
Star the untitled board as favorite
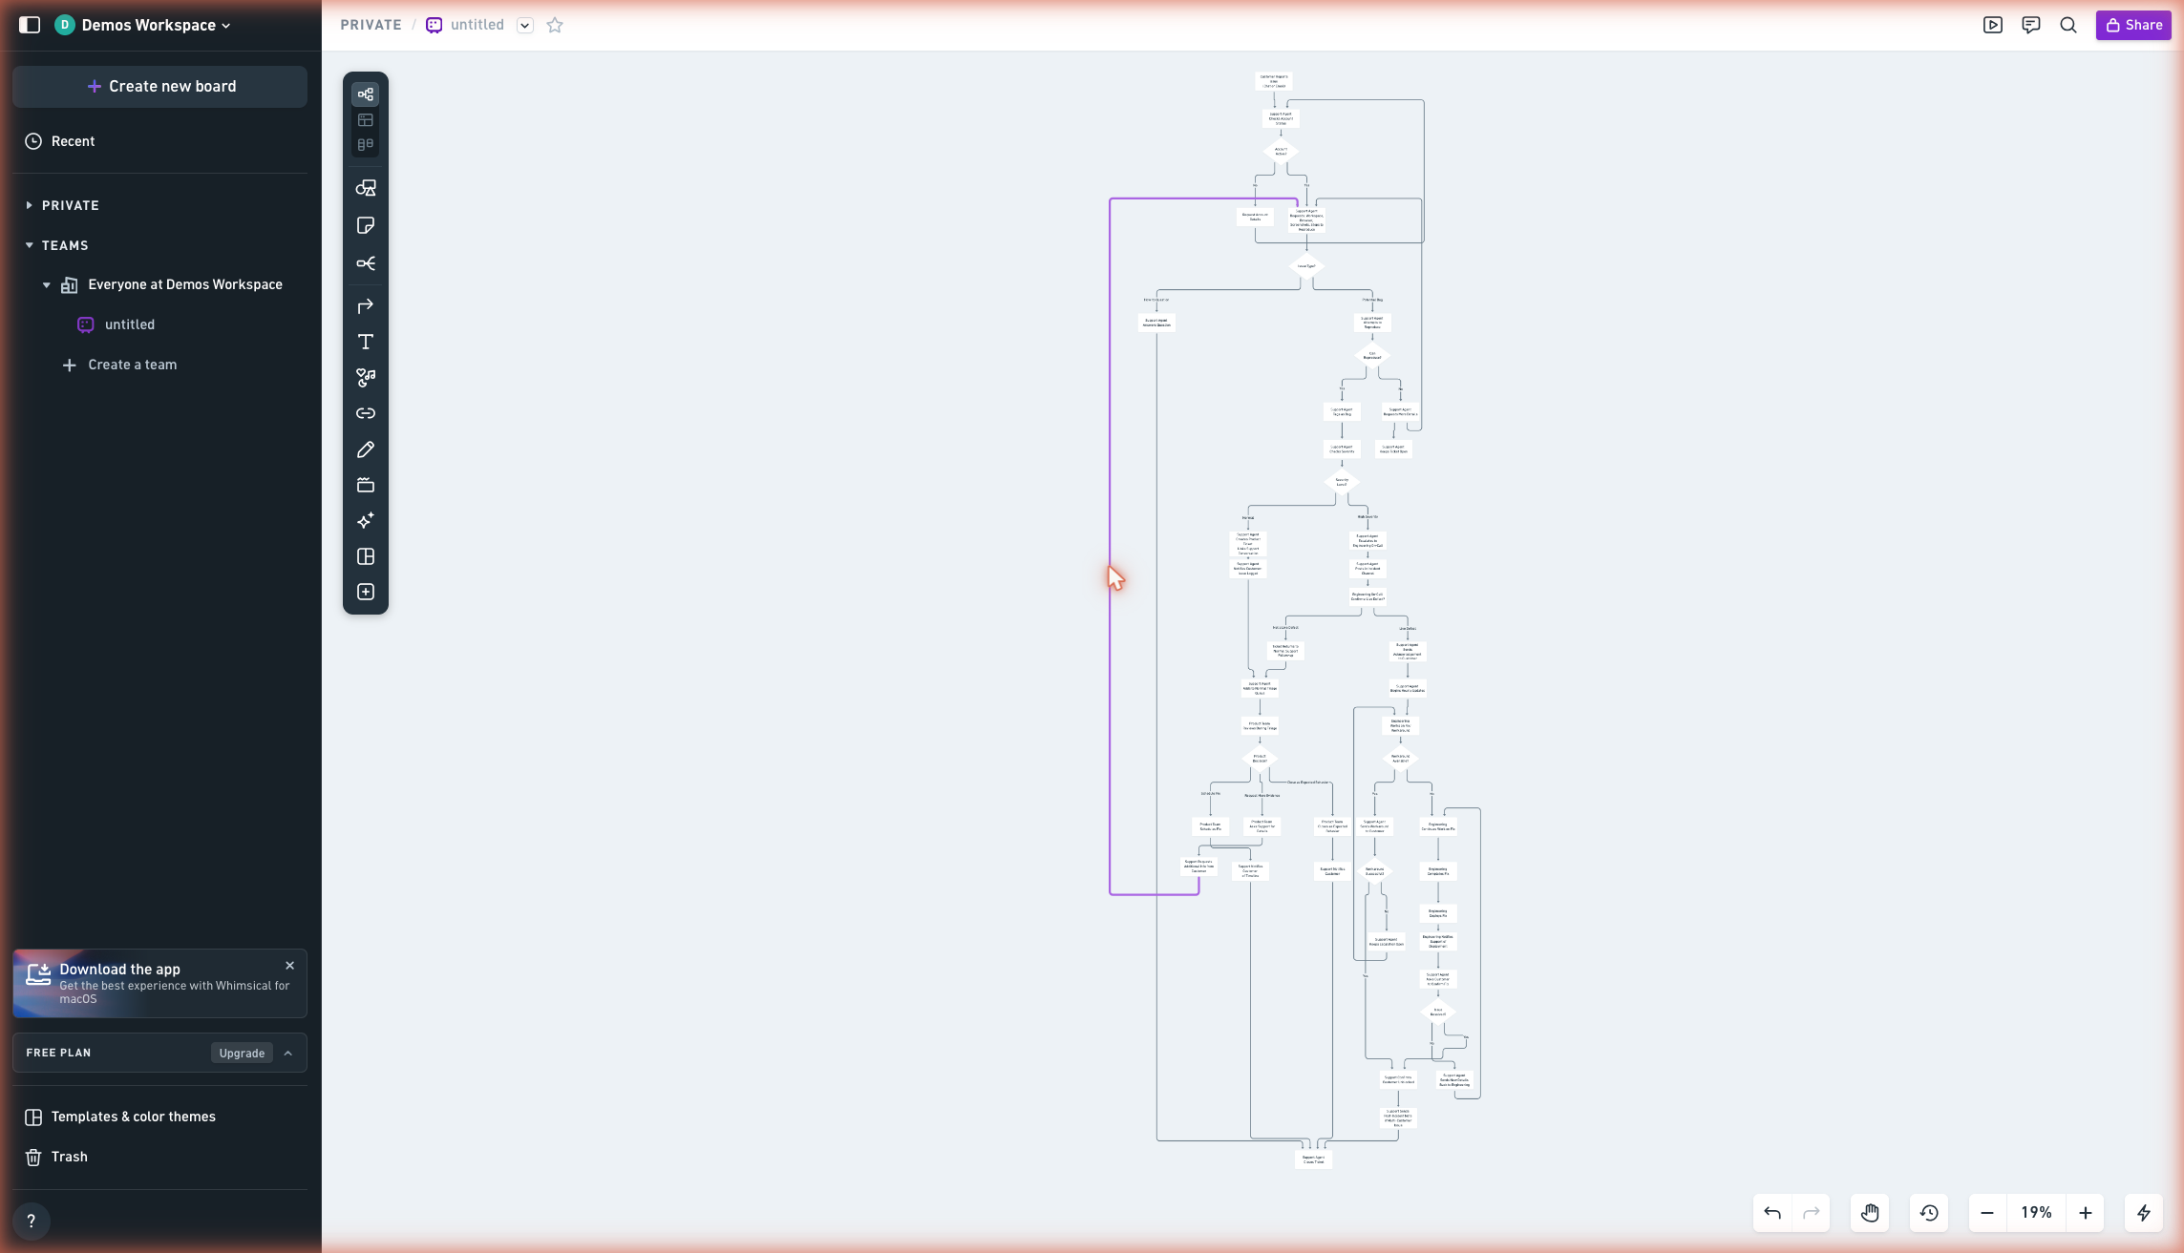555,25
